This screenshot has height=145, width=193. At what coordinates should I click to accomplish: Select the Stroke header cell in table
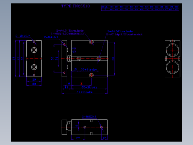tap(105, 7)
